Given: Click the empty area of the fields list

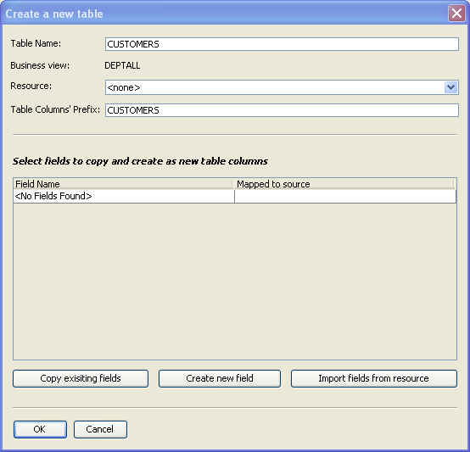Looking at the screenshot, I should (x=235, y=282).
